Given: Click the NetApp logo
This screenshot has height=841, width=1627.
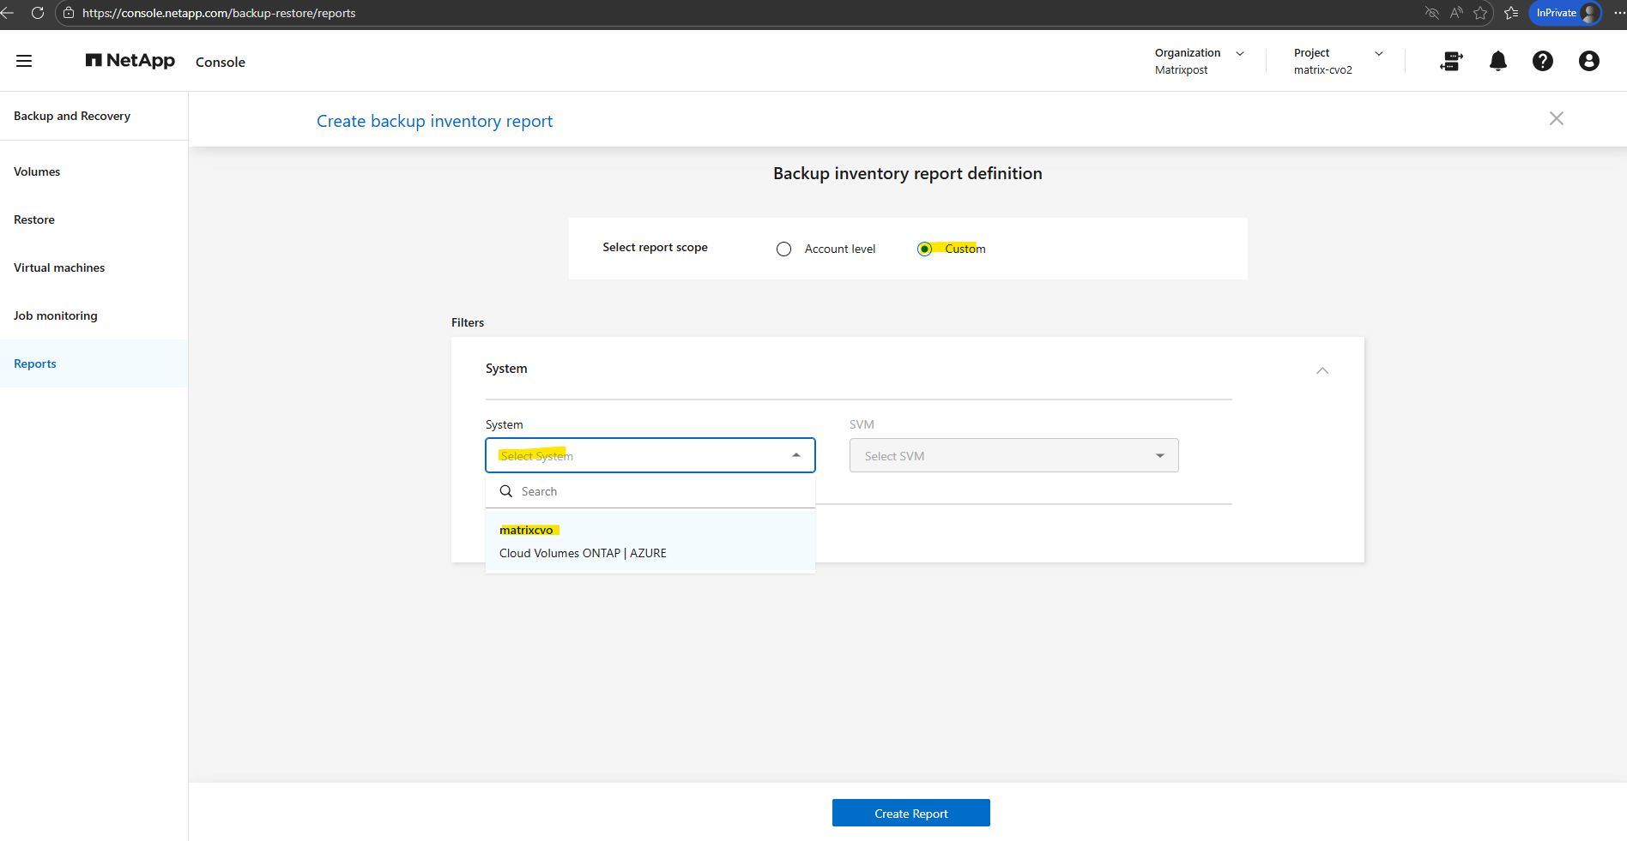Looking at the screenshot, I should tap(130, 61).
